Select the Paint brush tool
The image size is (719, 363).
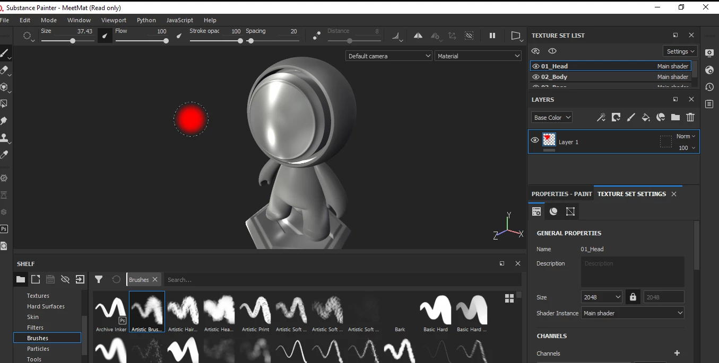point(4,53)
